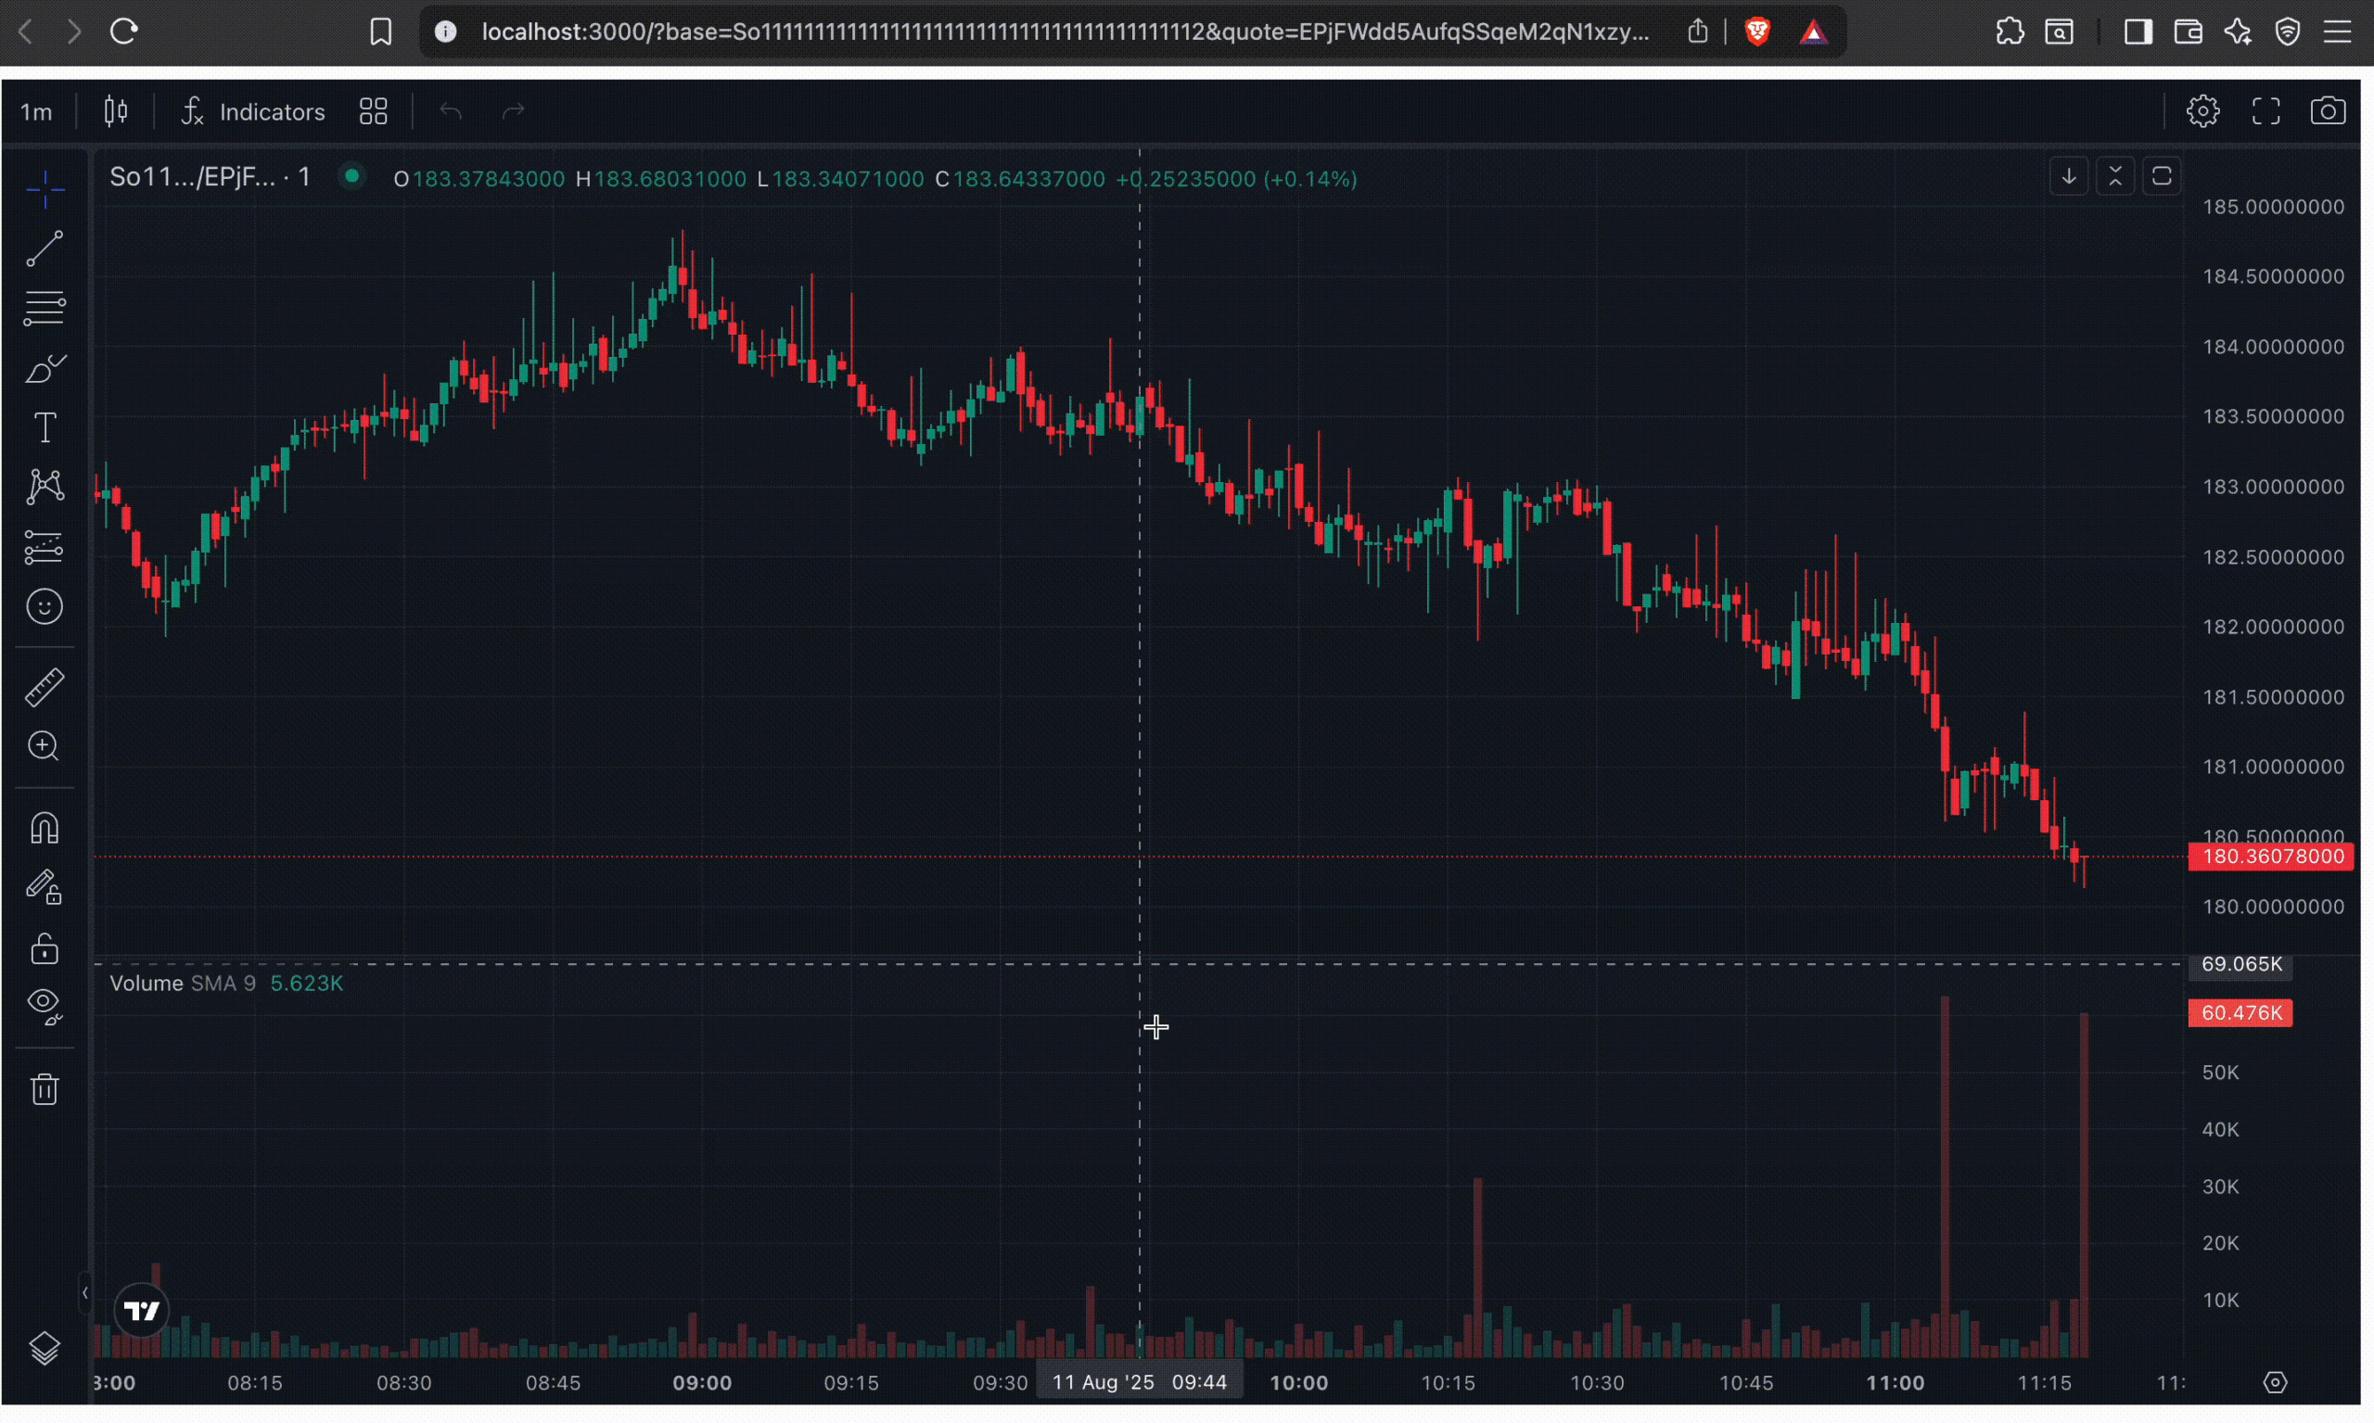Click the 185.00000000 price axis label
The width and height of the screenshot is (2374, 1423).
click(x=2273, y=207)
